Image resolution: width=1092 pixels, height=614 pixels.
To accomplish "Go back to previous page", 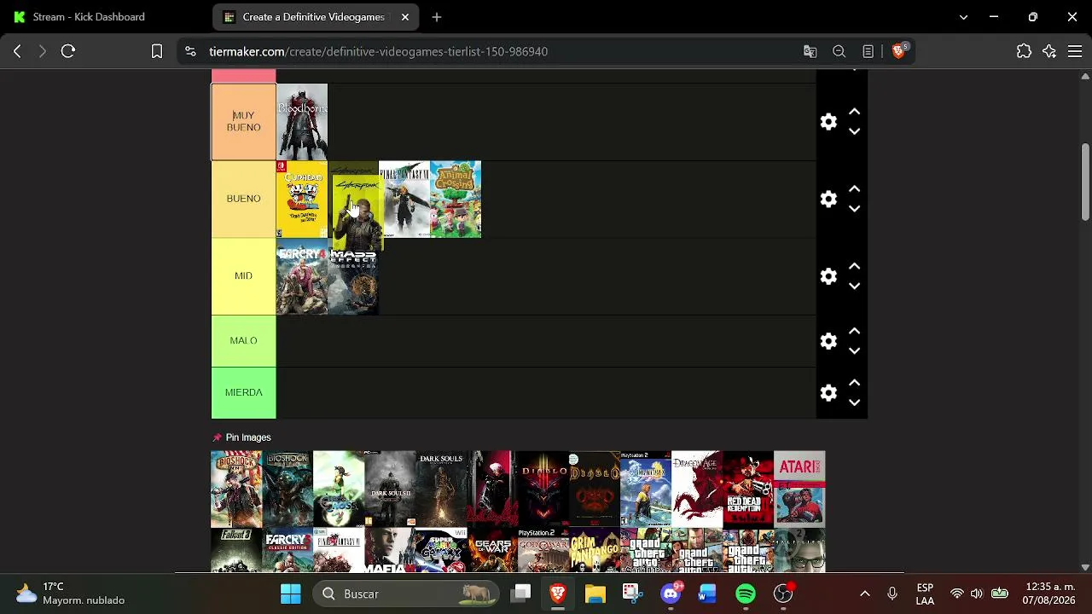I will click(17, 51).
